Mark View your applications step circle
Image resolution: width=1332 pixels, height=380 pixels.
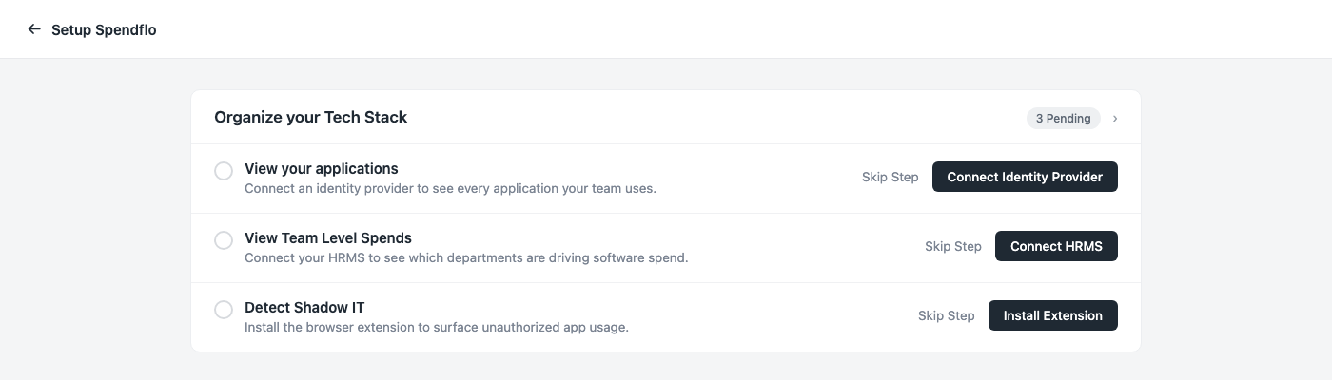[224, 171]
